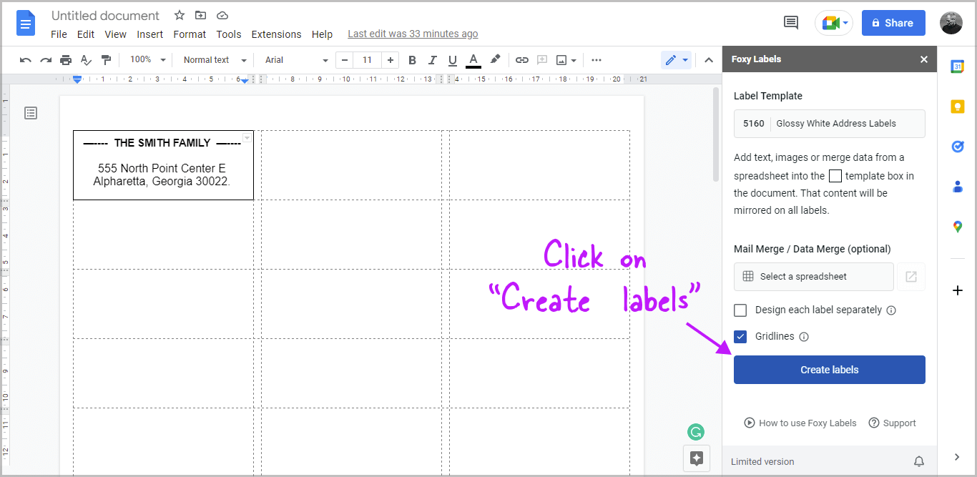Open the font family dropdown

coord(293,59)
